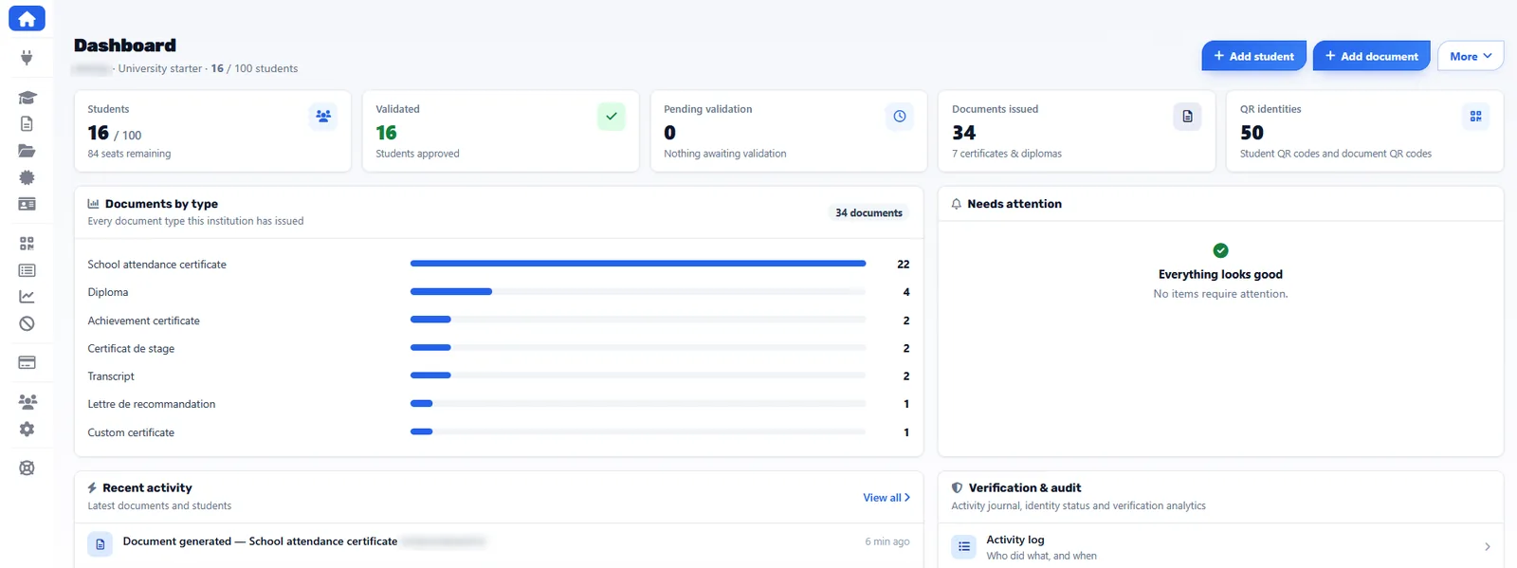
Task: Click the Custom certificate progress bar
Action: 638,431
